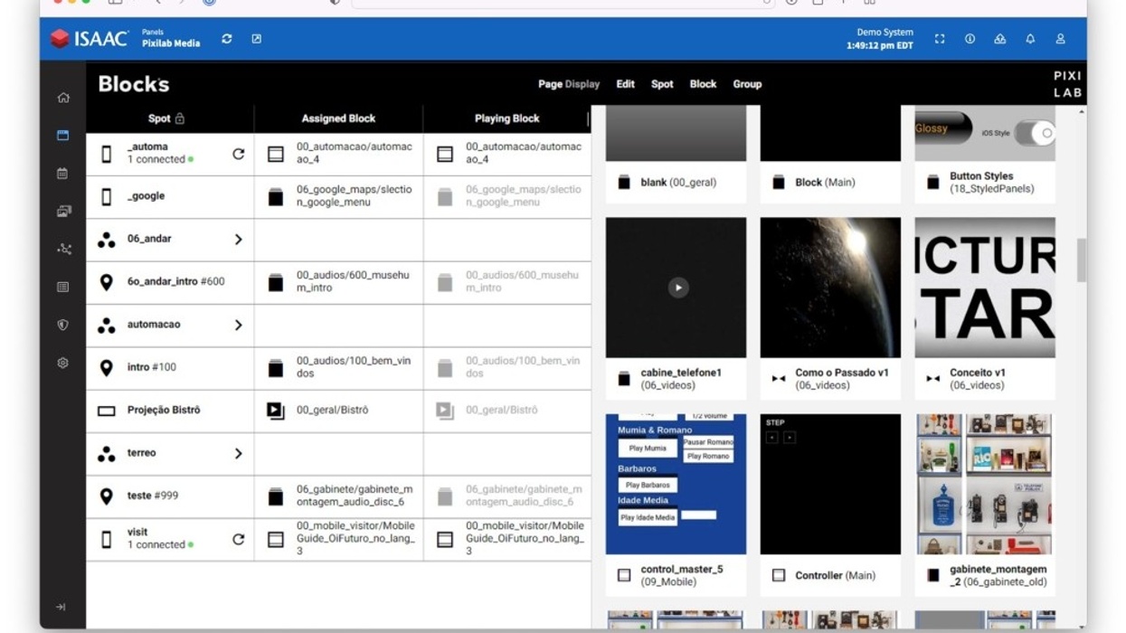Screen dimensions: 1126x633
Task: Expand the automacao group chevron
Action: pos(238,325)
